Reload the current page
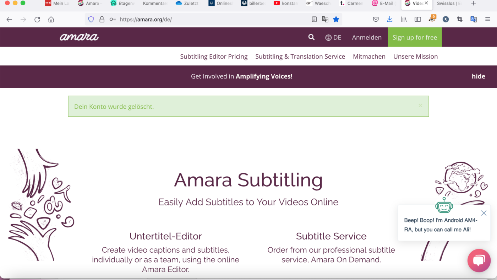 click(37, 20)
